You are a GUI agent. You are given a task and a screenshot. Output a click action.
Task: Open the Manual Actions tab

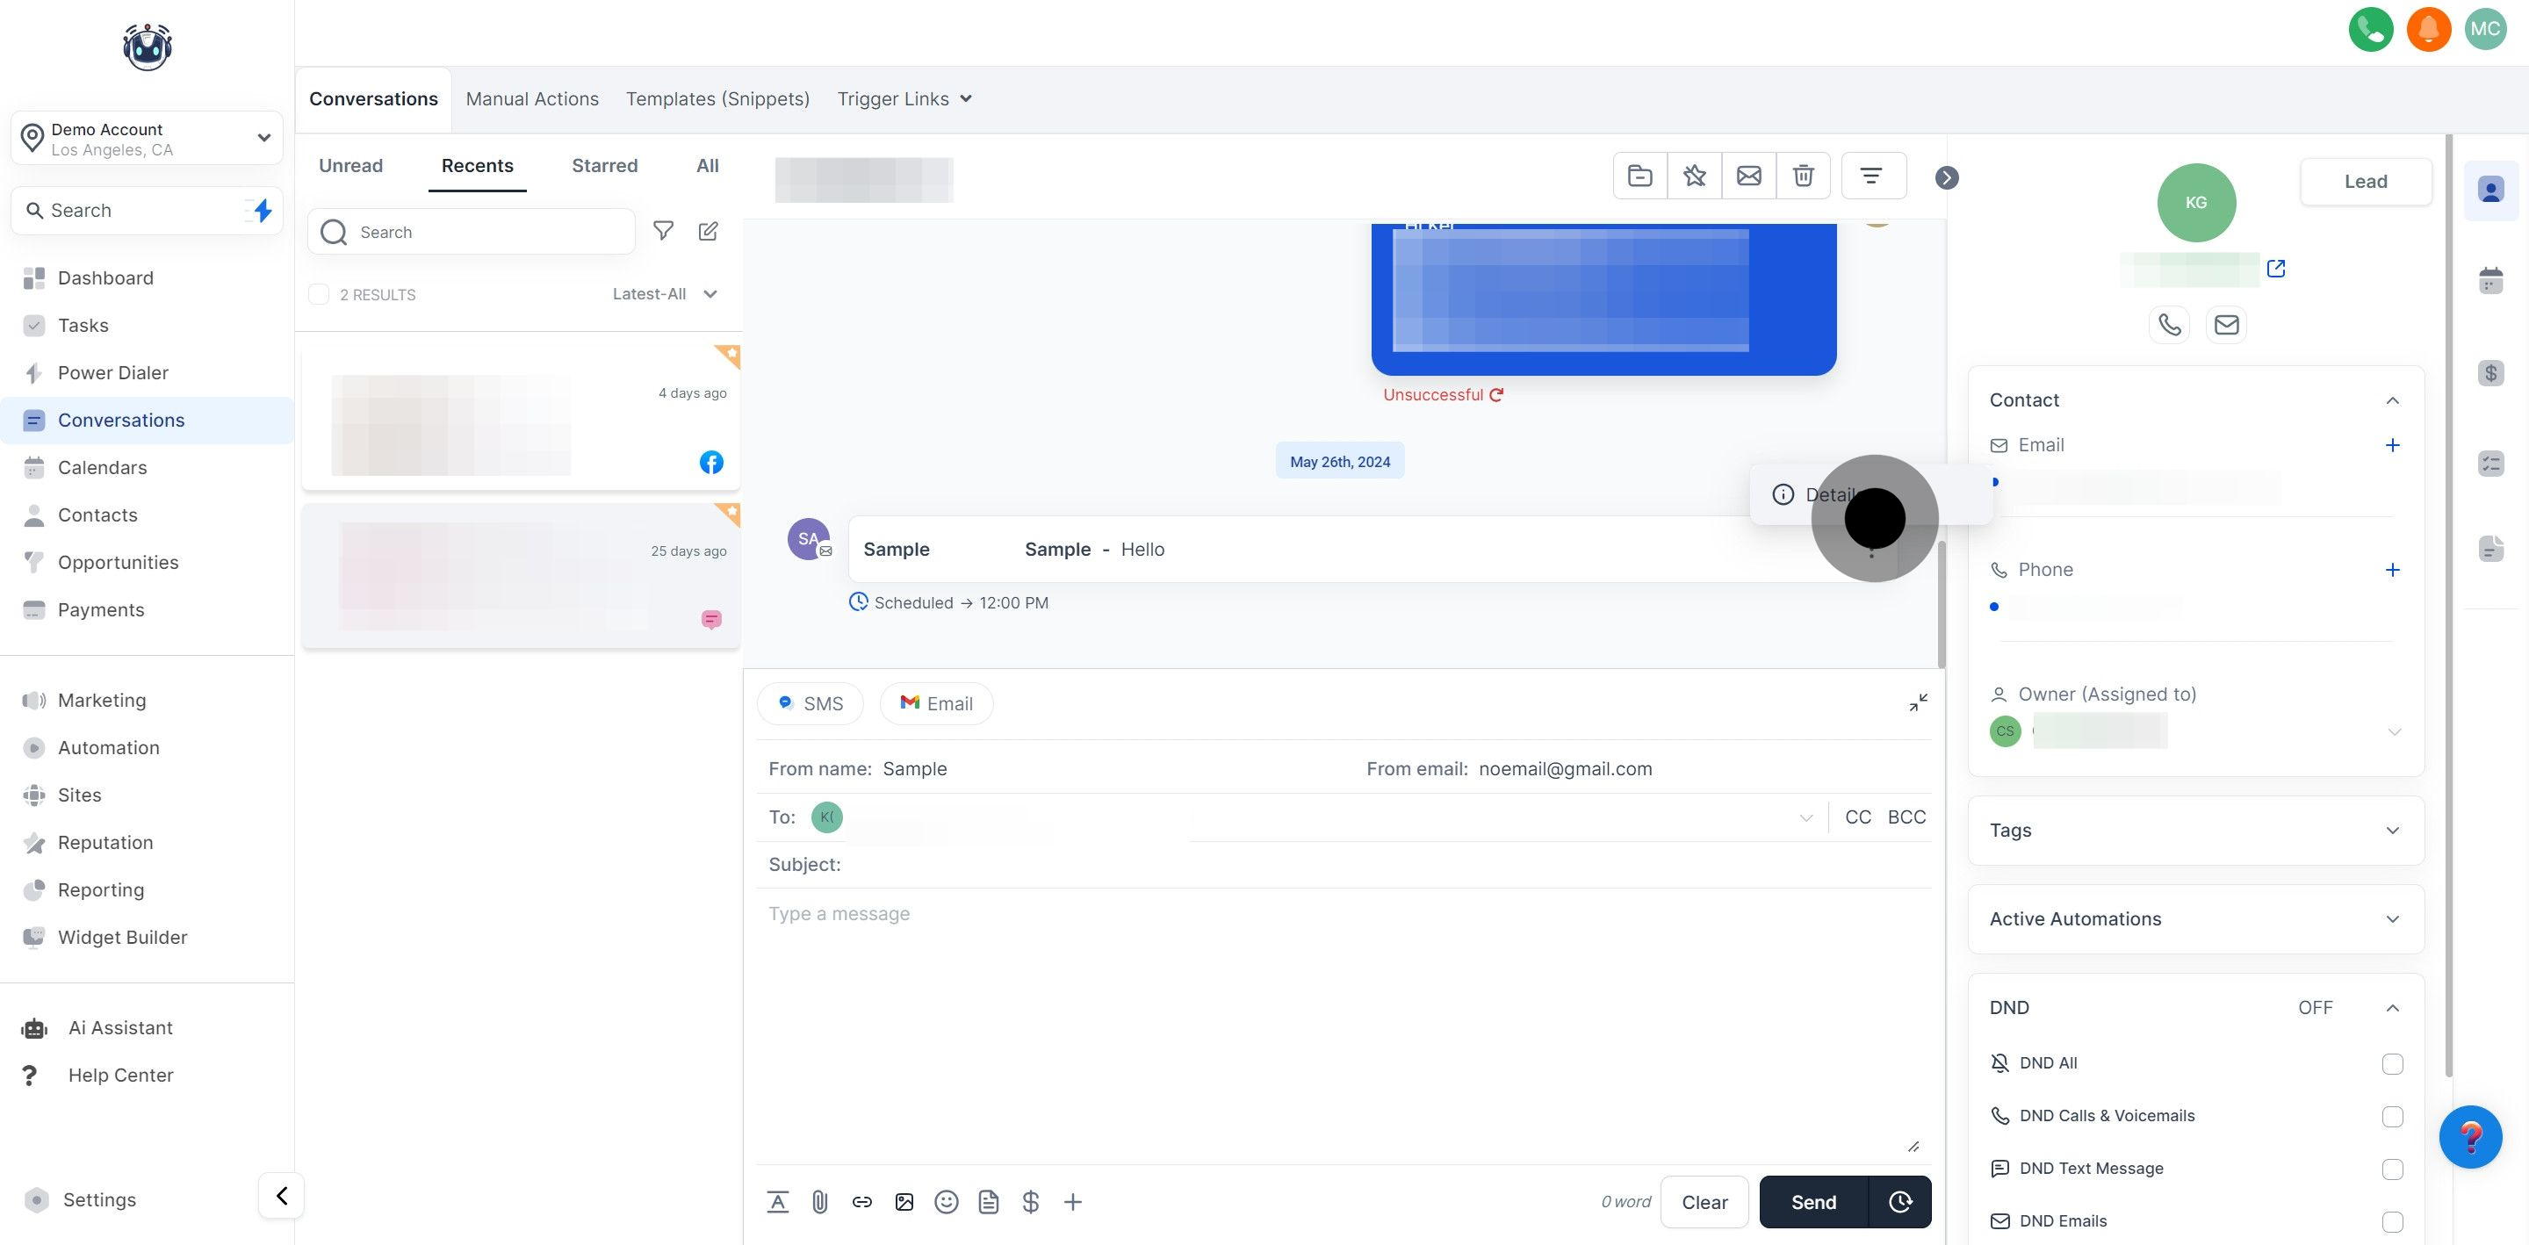(x=531, y=99)
